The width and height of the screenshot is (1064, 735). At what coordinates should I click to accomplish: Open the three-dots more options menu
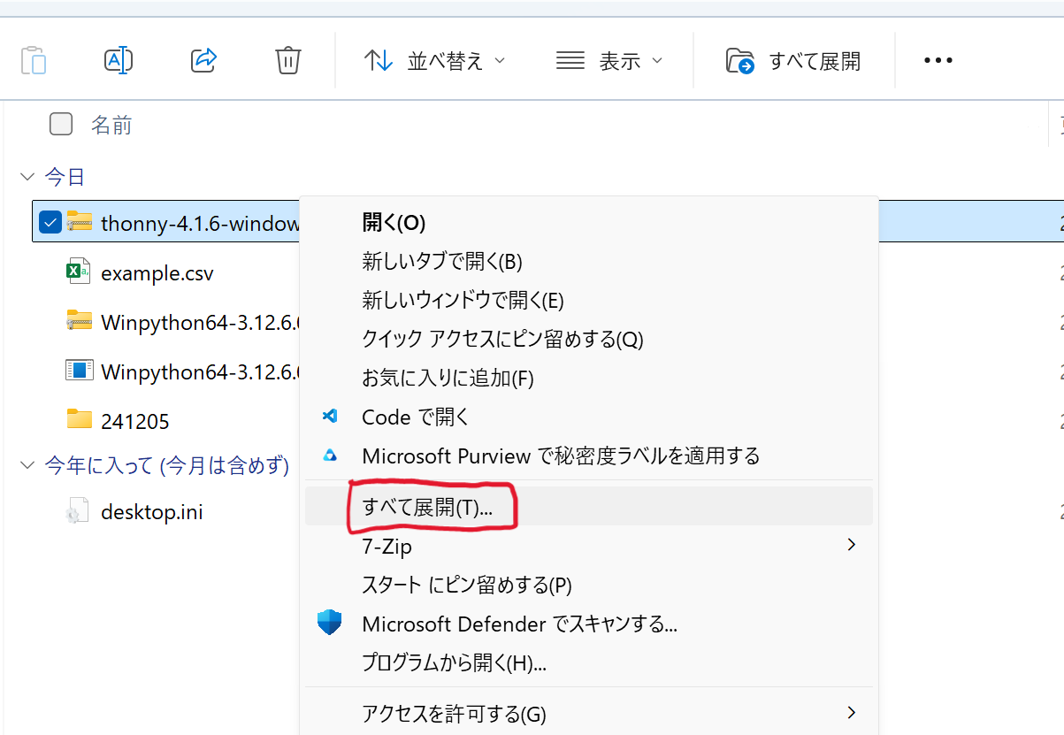(938, 61)
